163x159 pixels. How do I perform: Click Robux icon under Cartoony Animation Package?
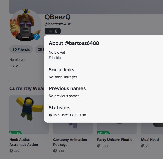55,151
